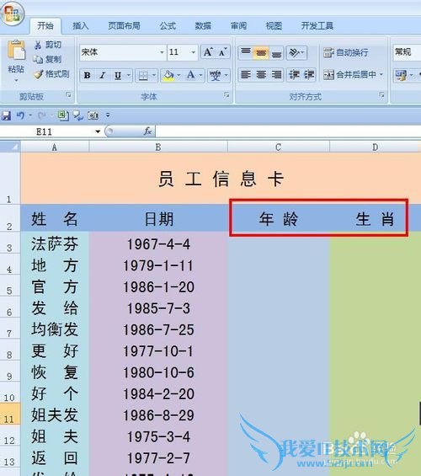This screenshot has height=476, width=421.
Task: Select column B header
Action: (158, 147)
